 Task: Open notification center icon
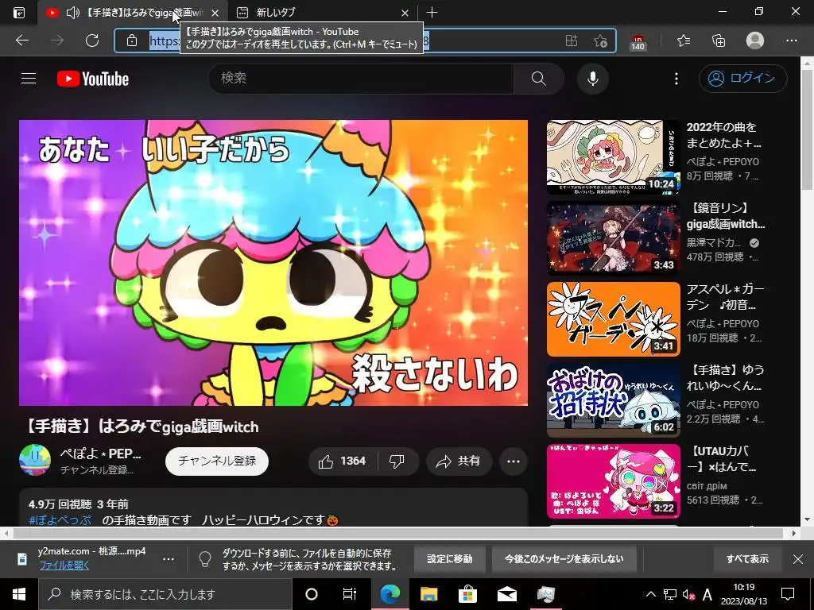(788, 594)
